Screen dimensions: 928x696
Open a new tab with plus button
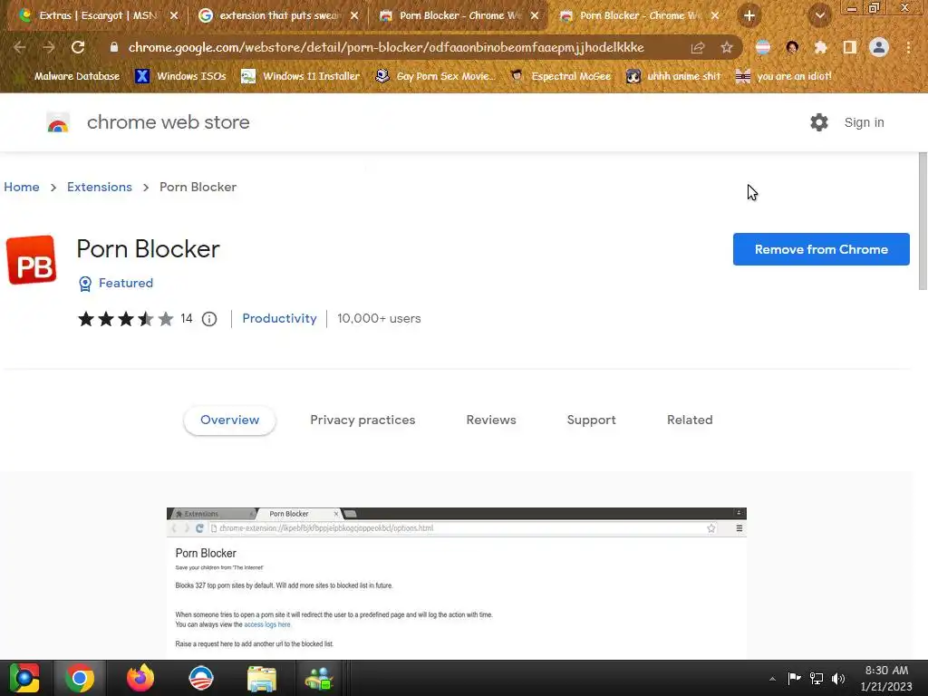coord(749,16)
